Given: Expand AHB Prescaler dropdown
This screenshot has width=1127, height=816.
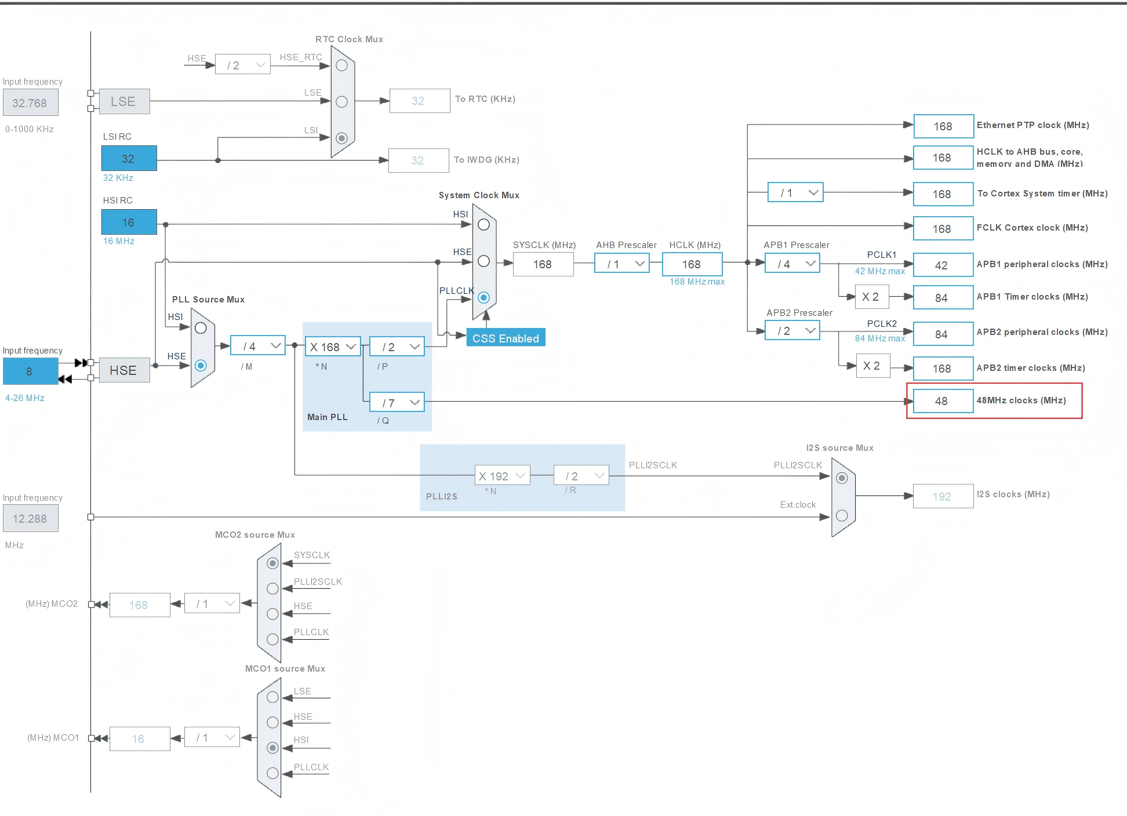Looking at the screenshot, I should click(621, 264).
